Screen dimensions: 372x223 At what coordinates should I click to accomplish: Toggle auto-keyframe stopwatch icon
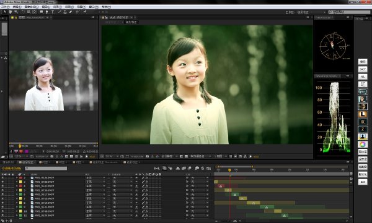tap(202, 168)
